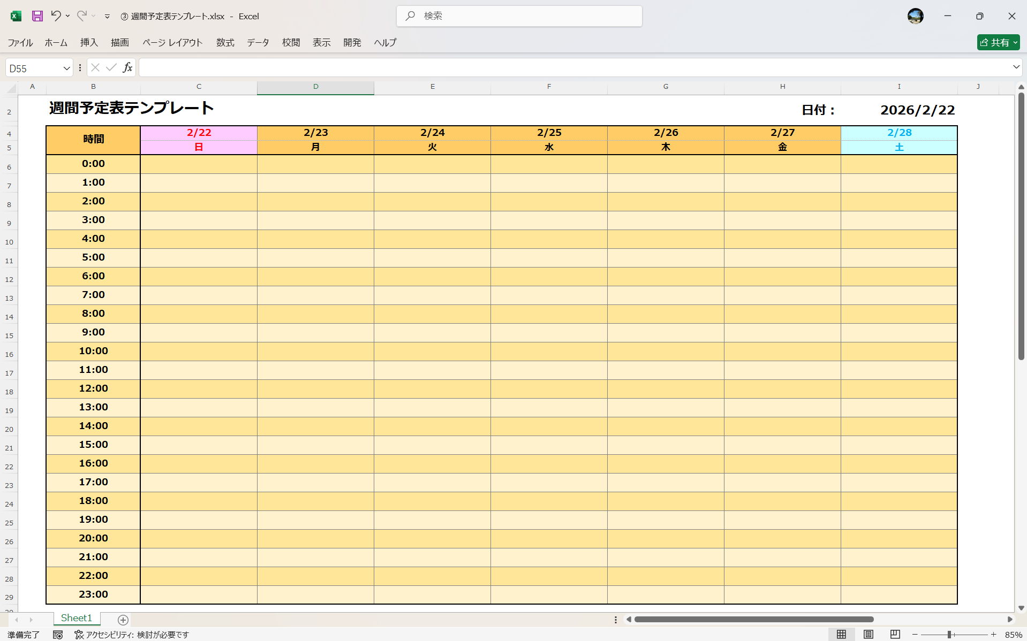This screenshot has width=1027, height=641.
Task: Cancel entry with the formula bar X icon
Action: pyautogui.click(x=95, y=67)
